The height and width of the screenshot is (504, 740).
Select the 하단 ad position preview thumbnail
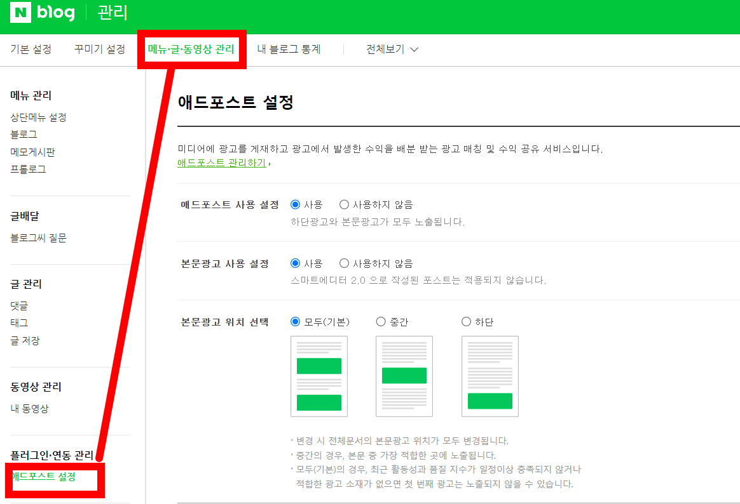(x=490, y=376)
